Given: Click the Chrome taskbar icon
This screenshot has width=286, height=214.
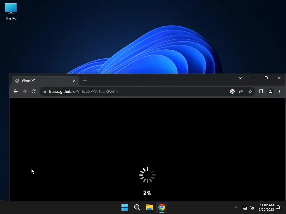Looking at the screenshot, I should 162,207.
